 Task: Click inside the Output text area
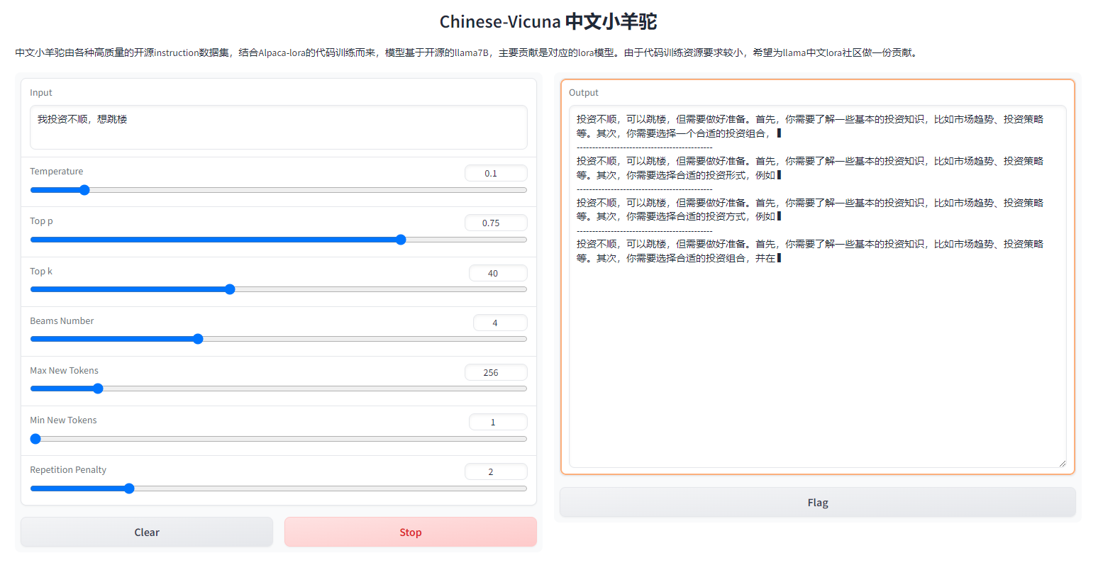point(818,286)
